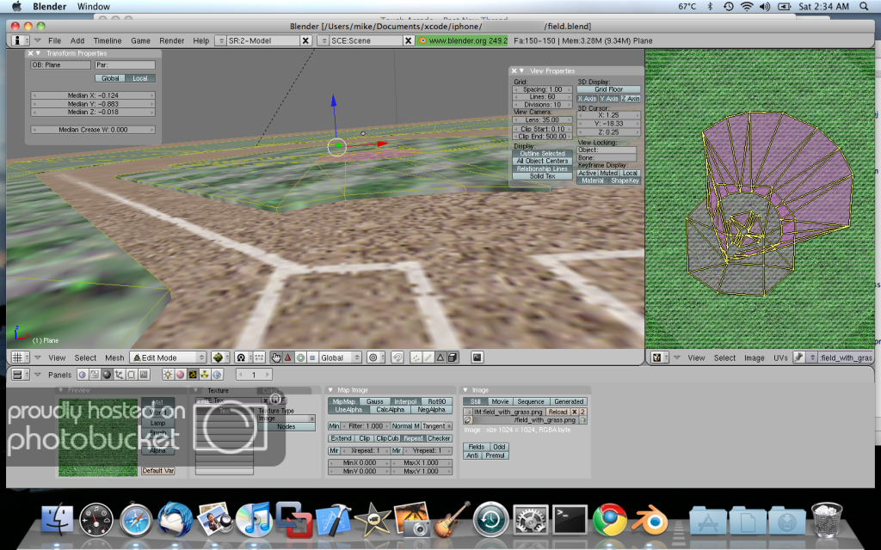Image resolution: width=881 pixels, height=550 pixels.
Task: Click the Nodes button in Texture panel
Action: coord(286,427)
